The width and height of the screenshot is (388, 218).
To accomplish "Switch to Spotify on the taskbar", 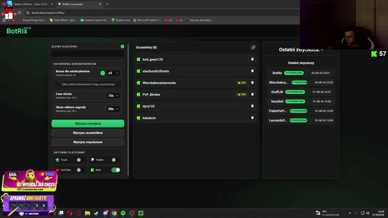I will (123, 213).
